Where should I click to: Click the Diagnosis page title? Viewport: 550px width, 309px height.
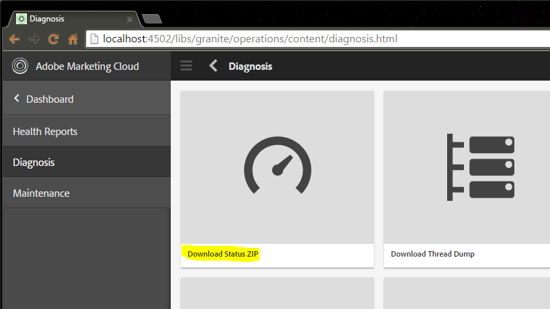pyautogui.click(x=250, y=67)
